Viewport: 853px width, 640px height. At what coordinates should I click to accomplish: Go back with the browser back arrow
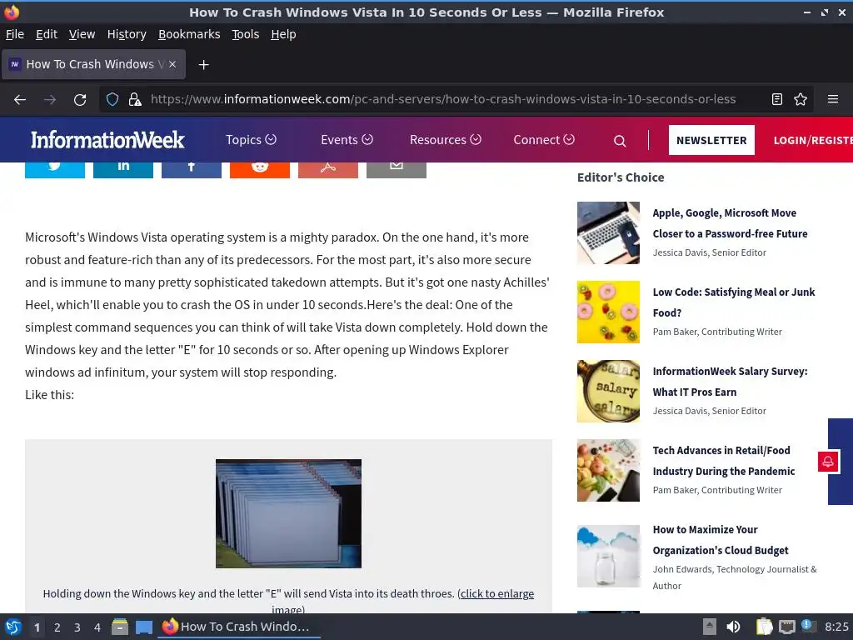tap(20, 100)
